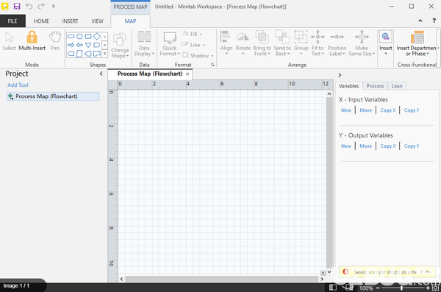The width and height of the screenshot is (441, 292).
Task: Switch to the Lean pane tab
Action: click(397, 86)
